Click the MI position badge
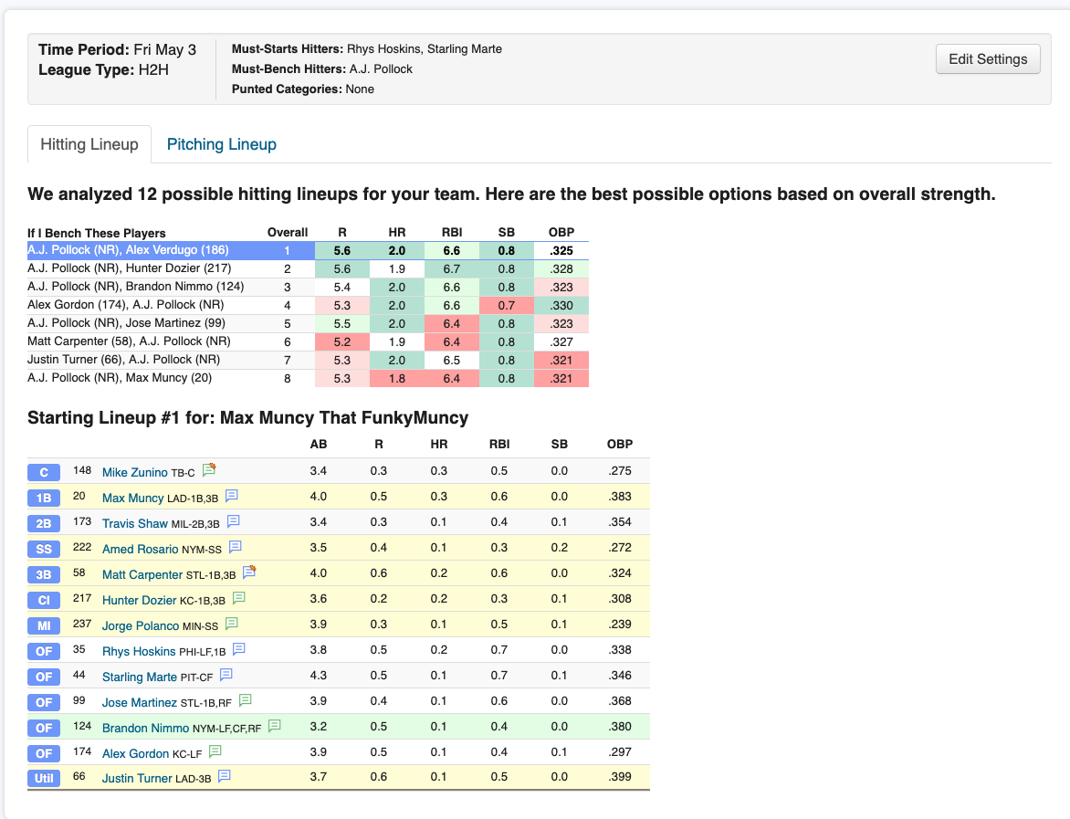This screenshot has height=819, width=1070. (x=44, y=625)
